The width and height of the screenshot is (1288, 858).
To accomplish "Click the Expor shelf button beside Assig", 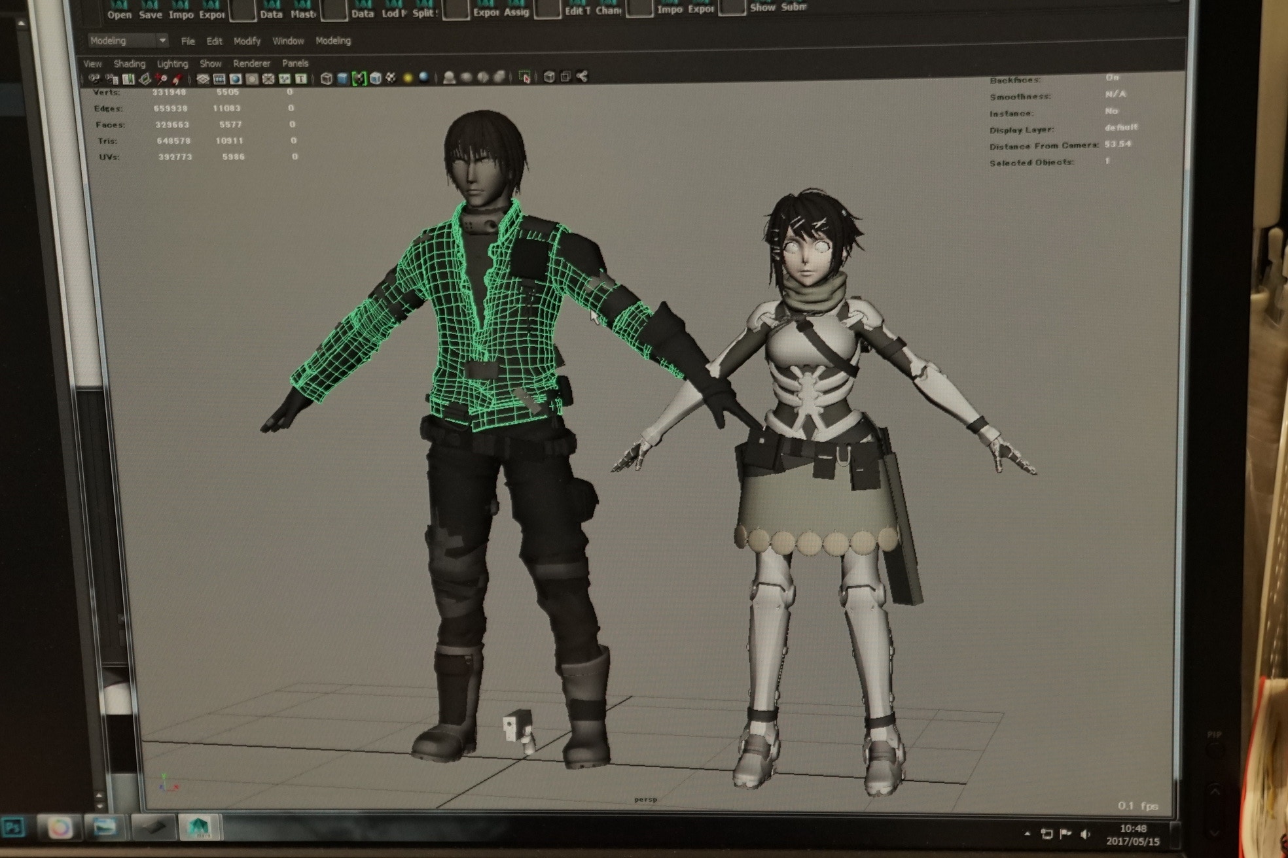I will (x=486, y=9).
